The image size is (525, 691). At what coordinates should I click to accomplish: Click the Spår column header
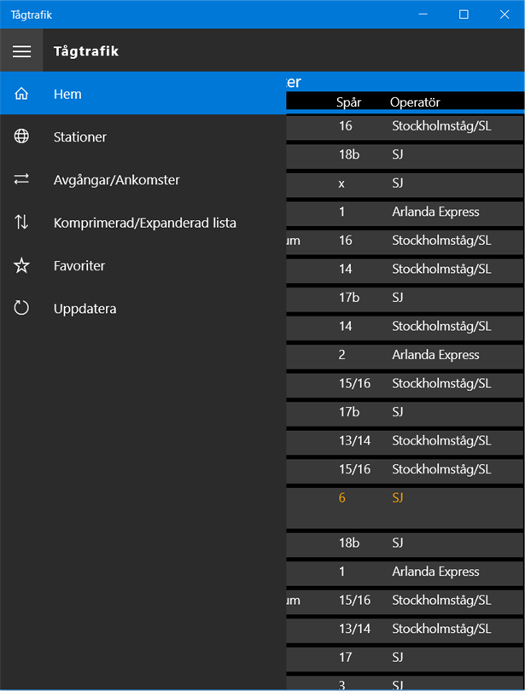tap(349, 102)
